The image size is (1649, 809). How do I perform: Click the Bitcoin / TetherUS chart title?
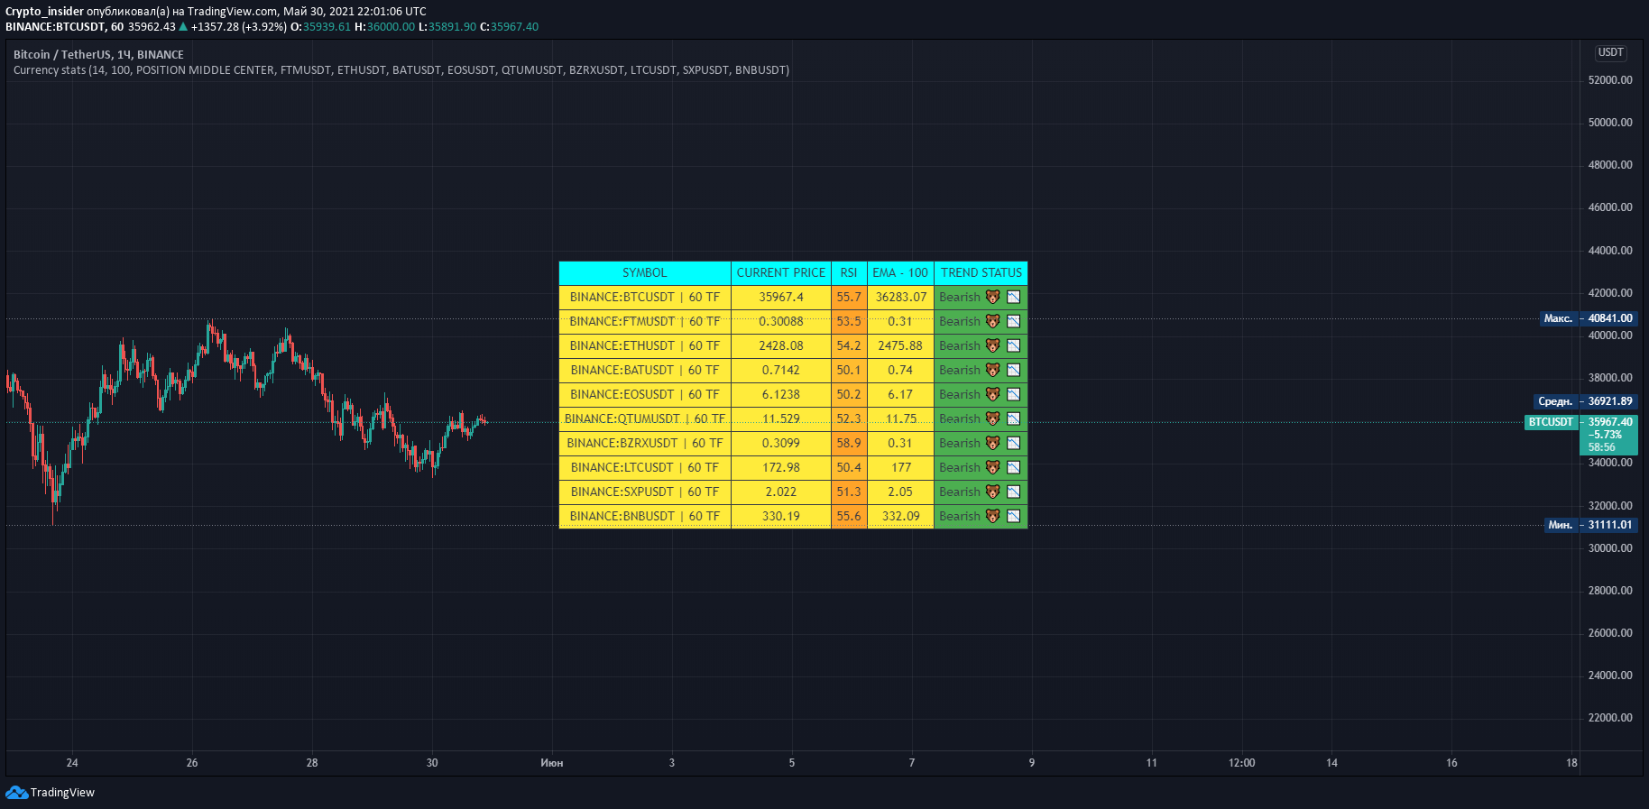click(98, 54)
